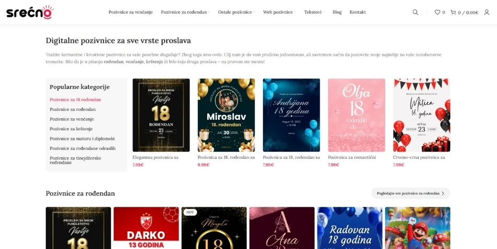Click arrow in Pogledajte sve pozivnice button

point(443,193)
